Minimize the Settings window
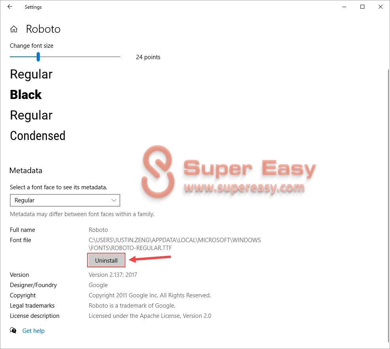The height and width of the screenshot is (349, 390). tap(344, 7)
